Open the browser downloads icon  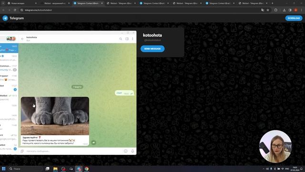(284, 10)
